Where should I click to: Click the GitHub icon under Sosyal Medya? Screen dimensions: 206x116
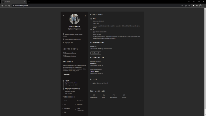click(x=64, y=56)
